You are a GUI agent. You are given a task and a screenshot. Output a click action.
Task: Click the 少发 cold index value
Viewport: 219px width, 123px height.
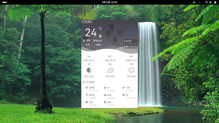[128, 88]
